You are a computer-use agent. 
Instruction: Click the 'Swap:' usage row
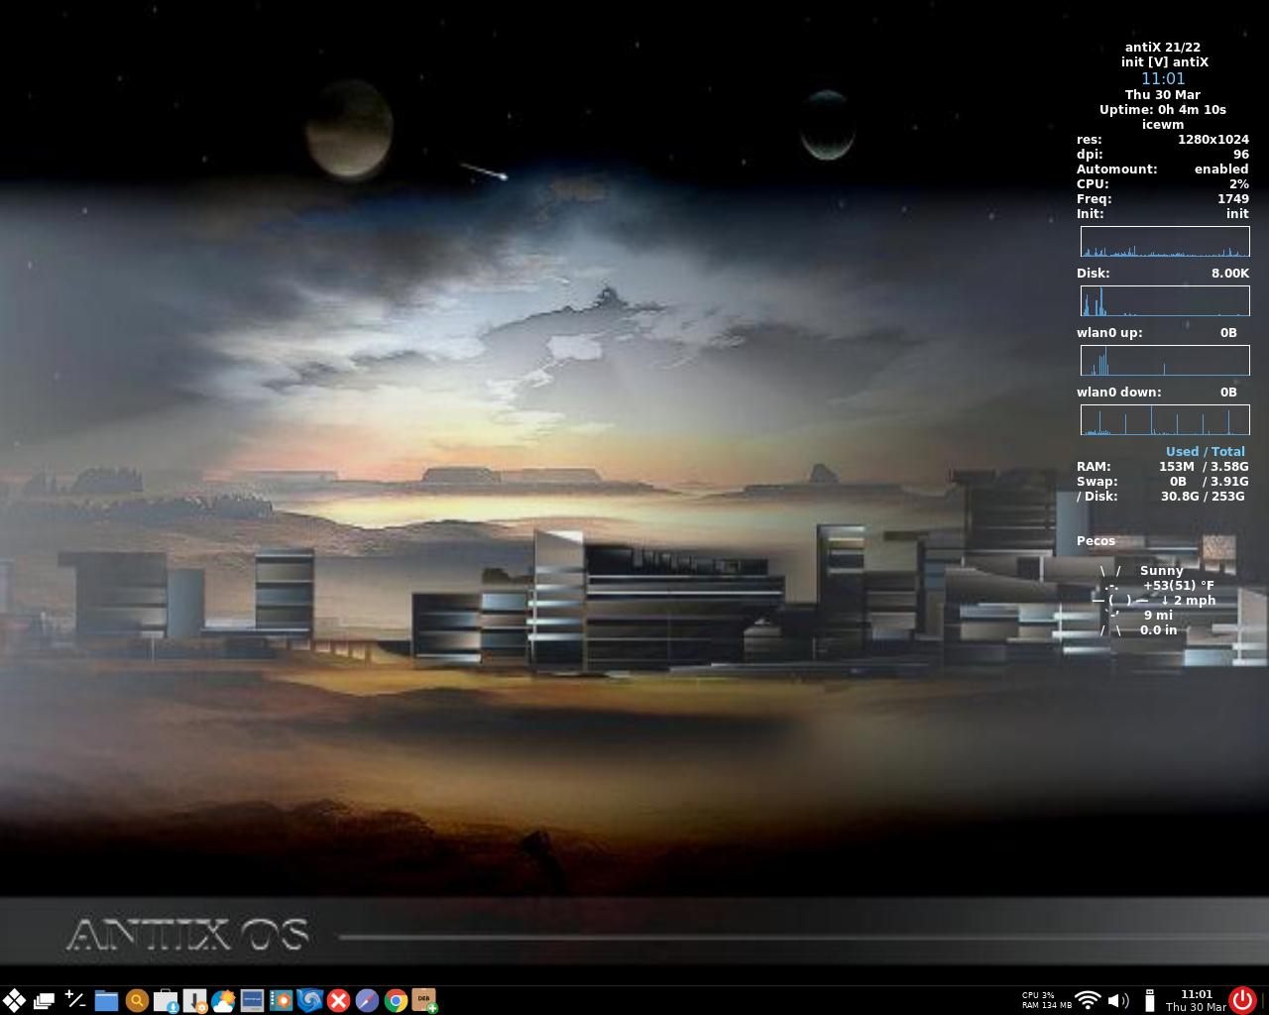(1162, 481)
